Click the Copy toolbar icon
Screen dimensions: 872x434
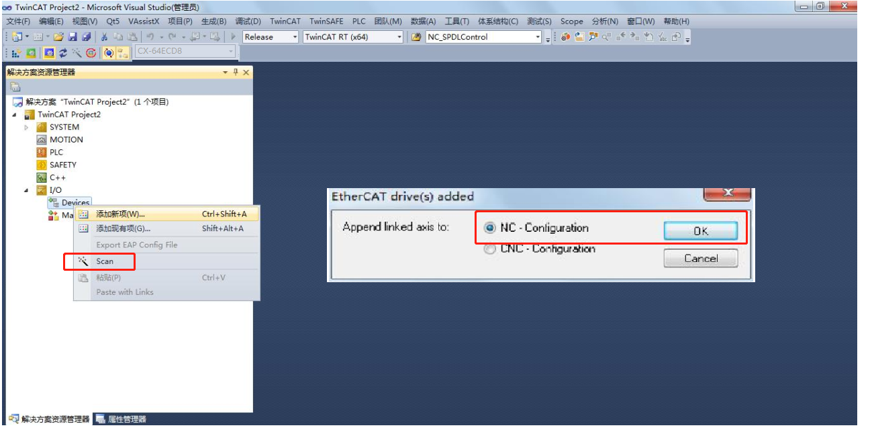coord(118,37)
